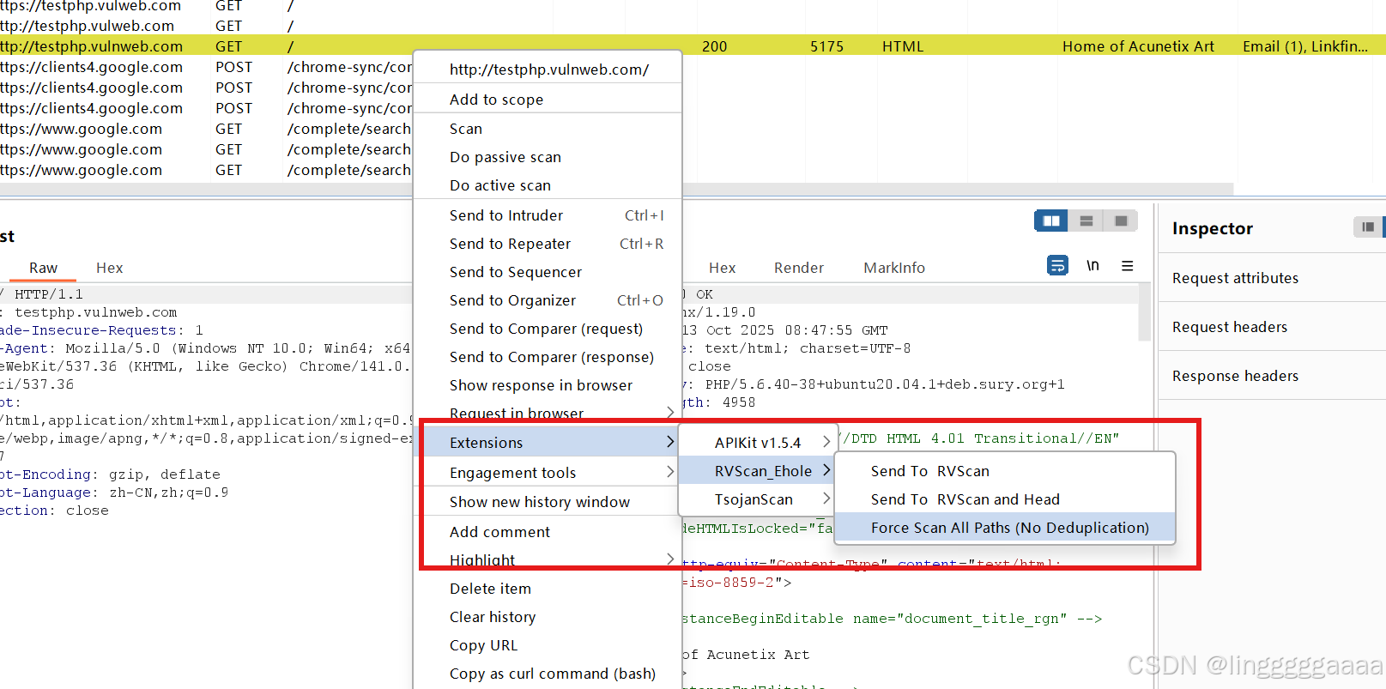The image size is (1386, 689).
Task: Click Inspector panel layout icon
Action: (x=1368, y=227)
